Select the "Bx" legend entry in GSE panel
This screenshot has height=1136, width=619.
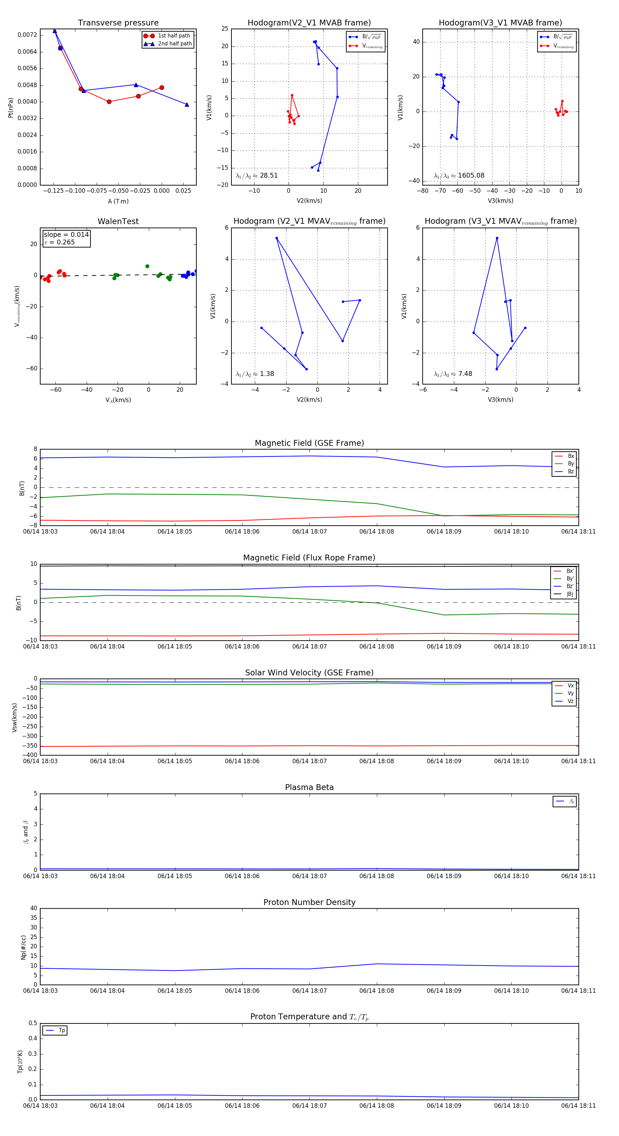coord(564,456)
